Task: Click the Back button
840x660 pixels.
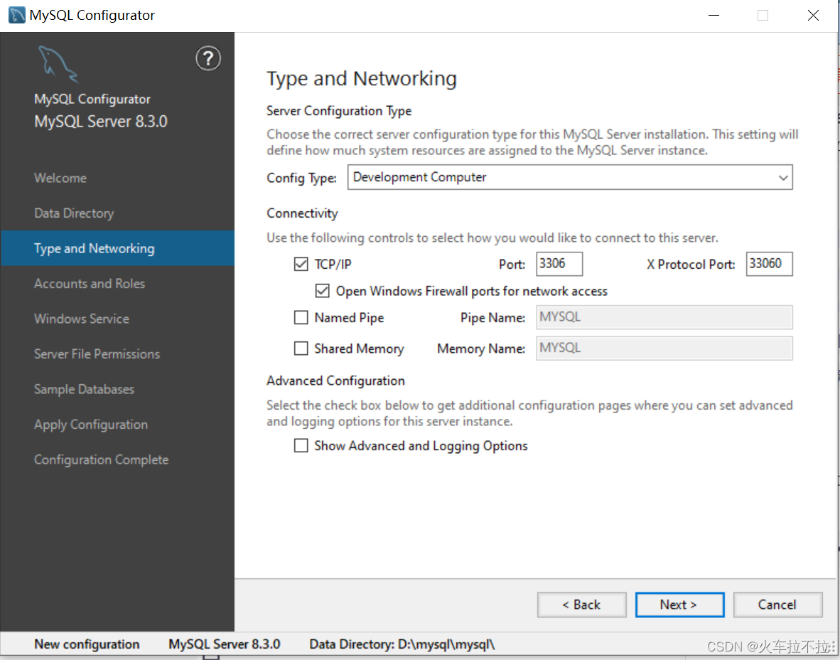Action: click(x=582, y=605)
